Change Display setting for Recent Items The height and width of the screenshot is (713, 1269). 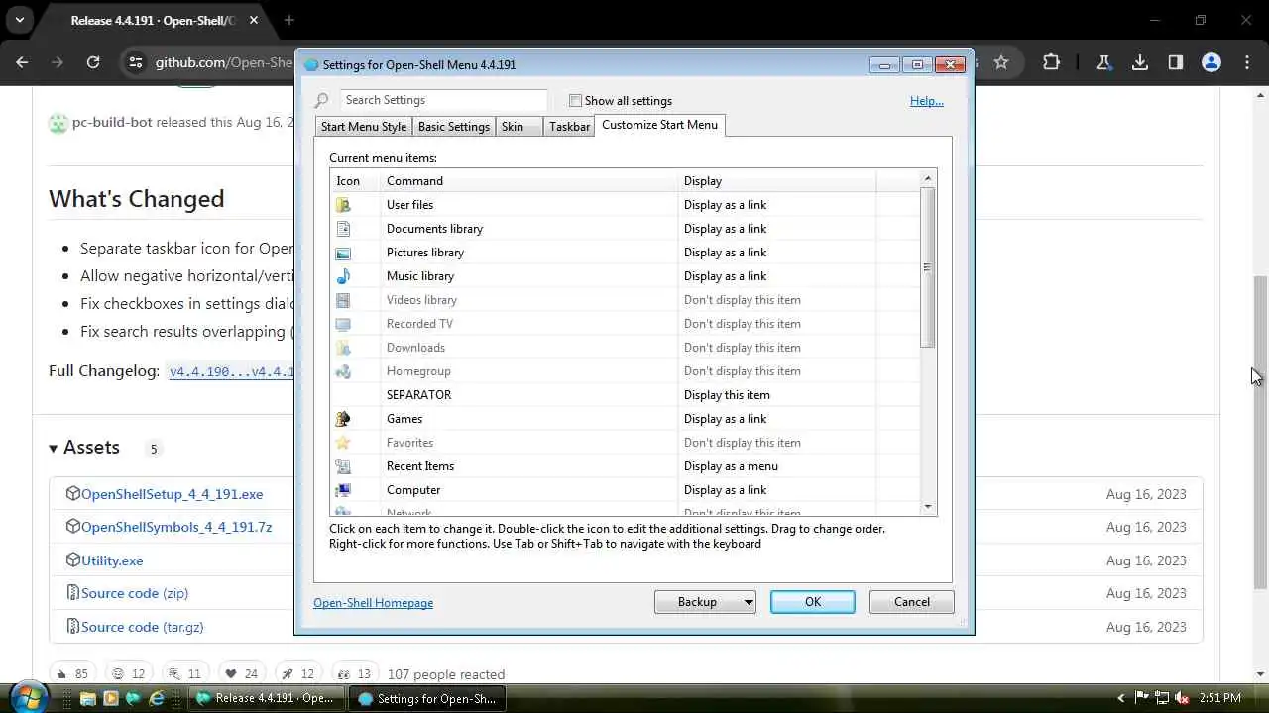(776, 466)
